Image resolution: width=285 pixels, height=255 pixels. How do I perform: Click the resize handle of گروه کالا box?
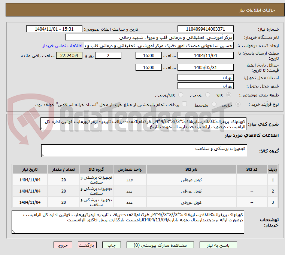[43, 155]
